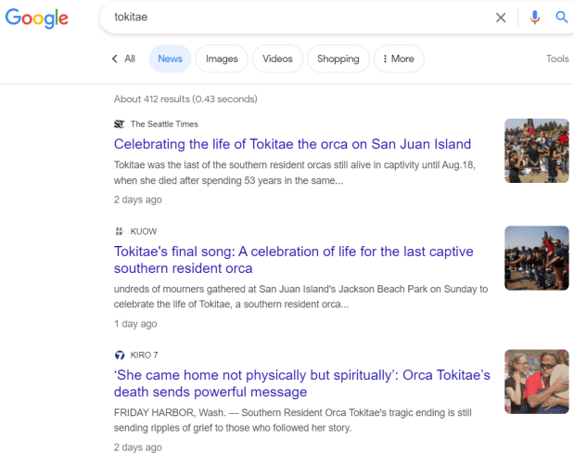The height and width of the screenshot is (453, 574).
Task: Expand the More filters dropdown
Action: click(398, 58)
